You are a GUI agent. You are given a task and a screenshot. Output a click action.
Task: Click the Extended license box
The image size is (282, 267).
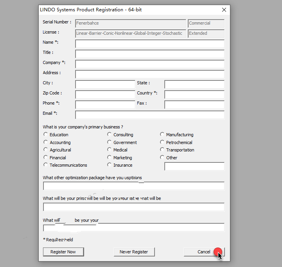(x=206, y=34)
